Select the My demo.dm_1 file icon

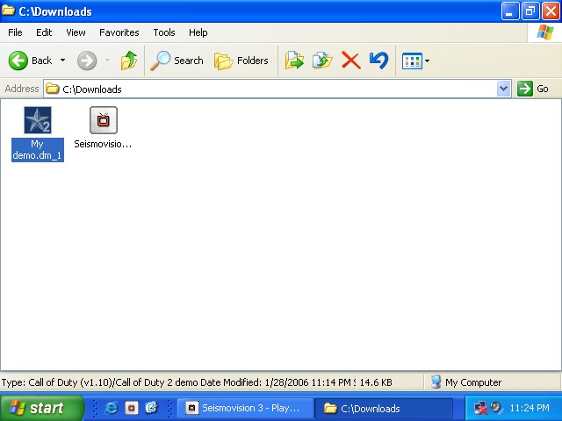[x=37, y=121]
